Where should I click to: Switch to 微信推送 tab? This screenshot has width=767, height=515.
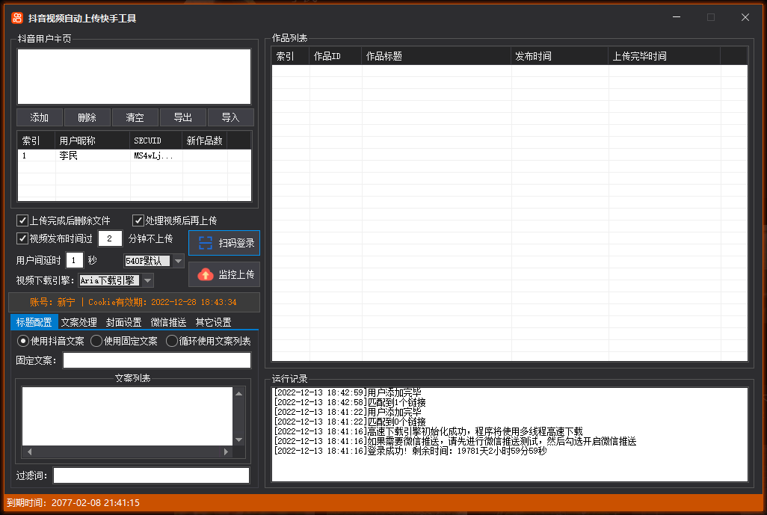point(168,322)
